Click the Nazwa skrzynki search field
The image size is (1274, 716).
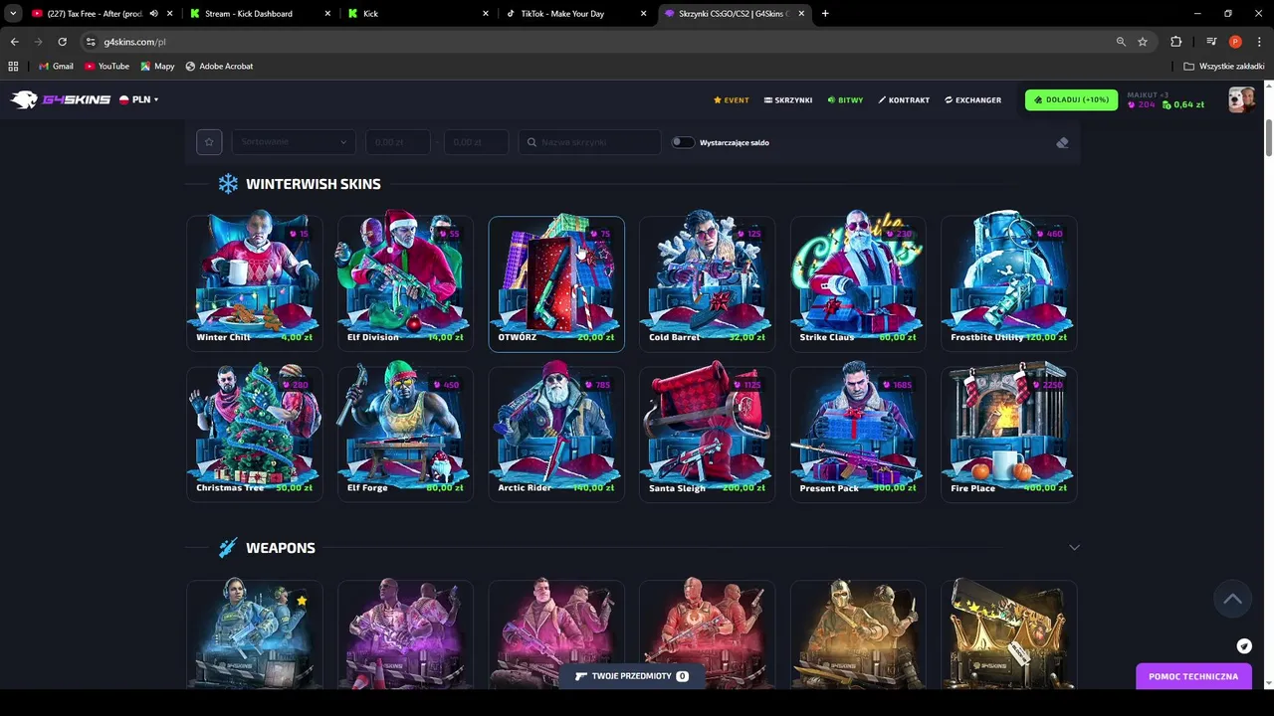(589, 142)
